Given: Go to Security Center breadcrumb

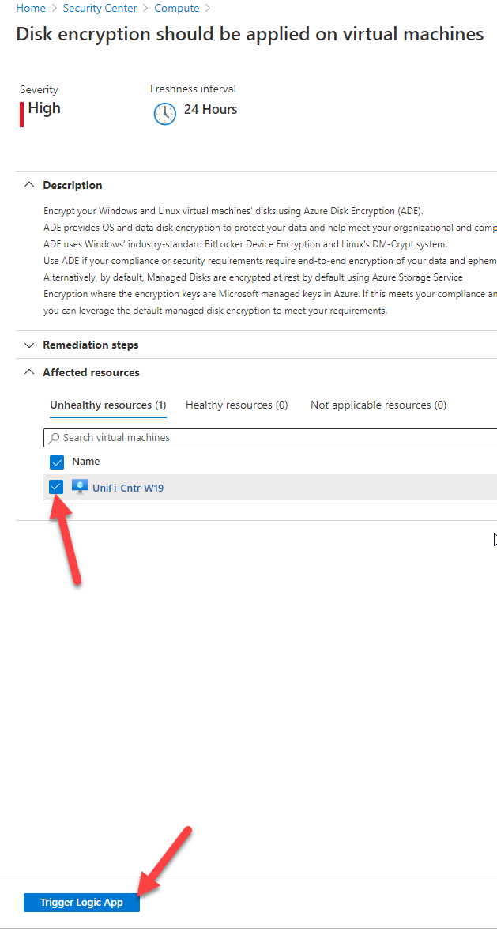Looking at the screenshot, I should [100, 9].
